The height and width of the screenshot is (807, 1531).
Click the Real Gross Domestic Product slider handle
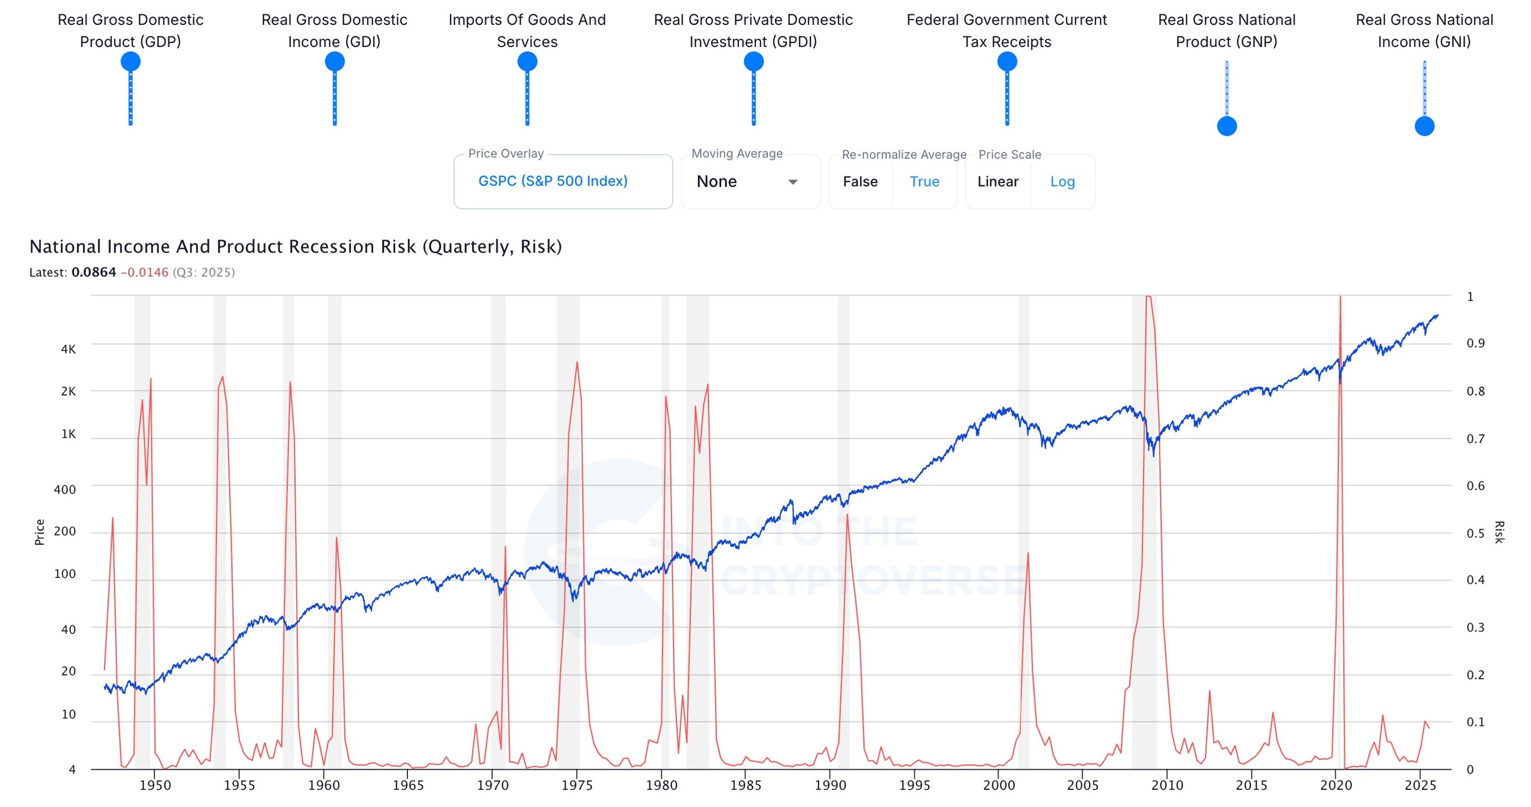130,61
